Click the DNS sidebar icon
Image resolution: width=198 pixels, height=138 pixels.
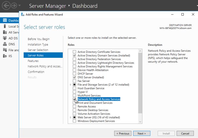pyautogui.click(x=5, y=44)
